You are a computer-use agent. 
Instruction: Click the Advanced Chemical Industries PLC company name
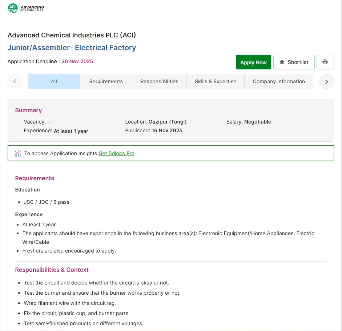(72, 35)
